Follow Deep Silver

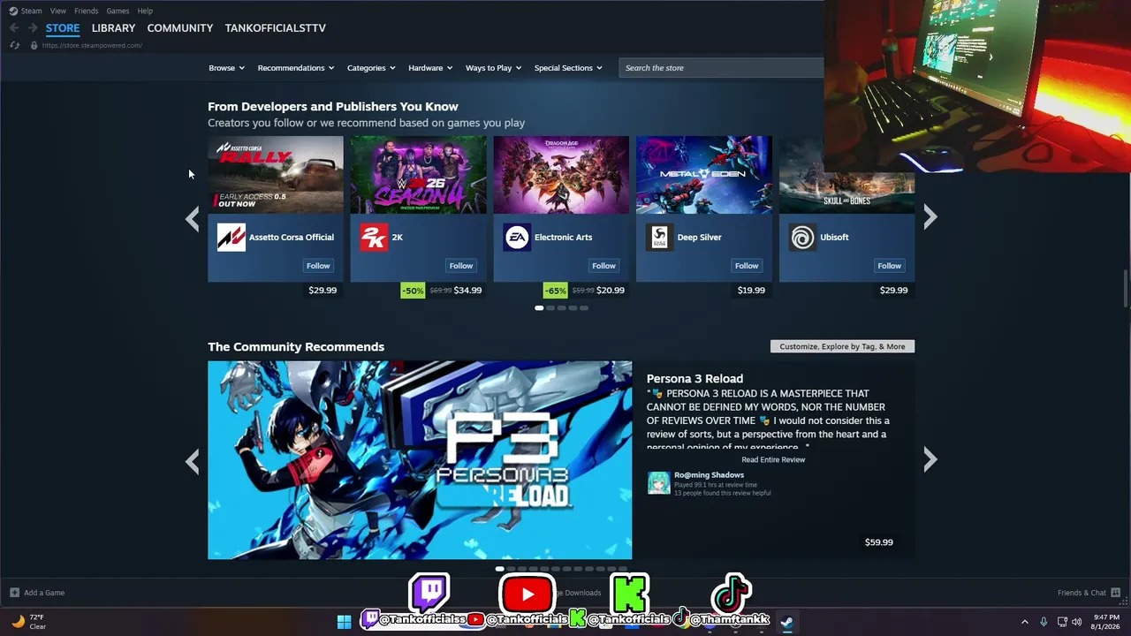pos(747,266)
